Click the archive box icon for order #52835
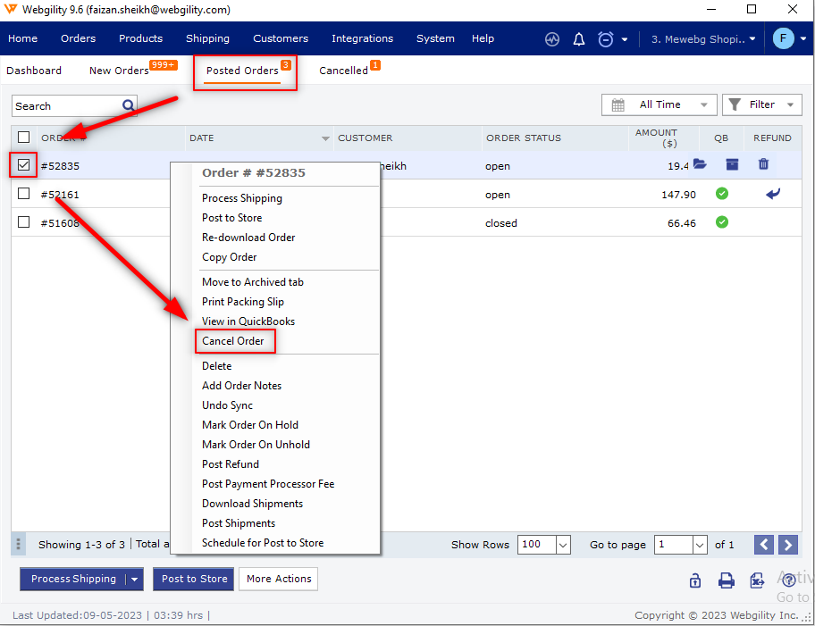The height and width of the screenshot is (626, 815). [732, 164]
